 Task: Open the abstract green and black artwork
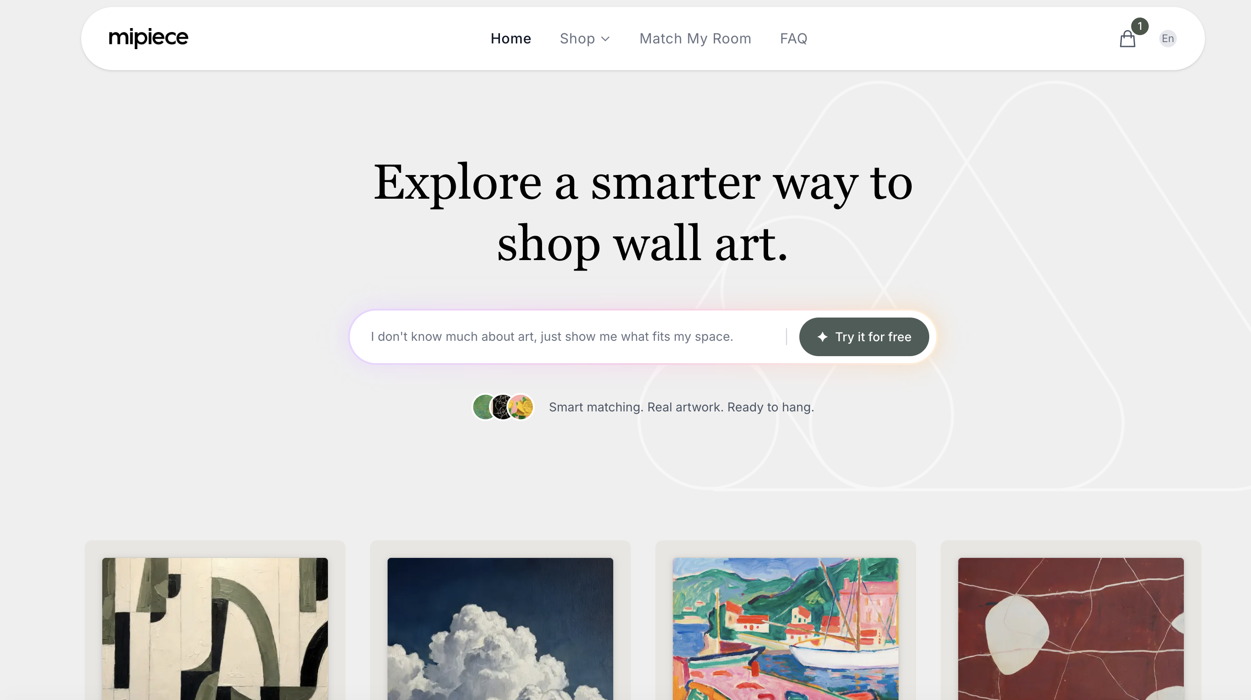coord(215,628)
